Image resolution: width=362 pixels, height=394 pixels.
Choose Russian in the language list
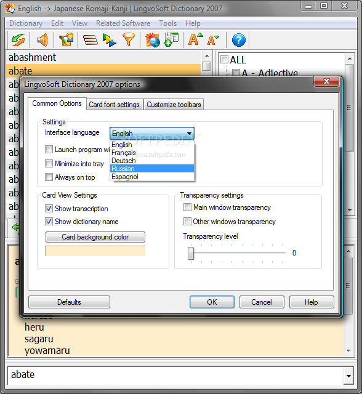[x=152, y=169]
